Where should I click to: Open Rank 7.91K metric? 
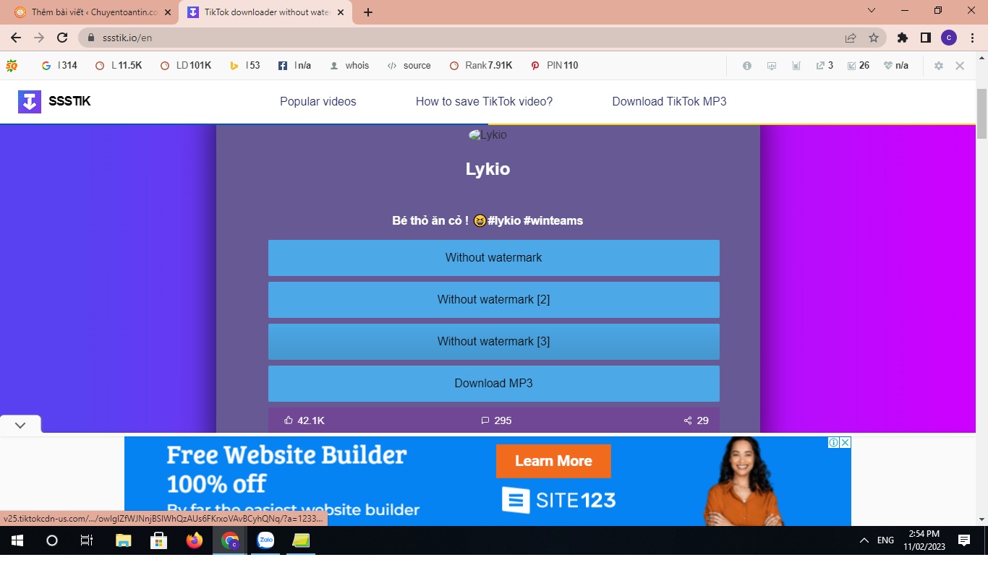(x=481, y=66)
